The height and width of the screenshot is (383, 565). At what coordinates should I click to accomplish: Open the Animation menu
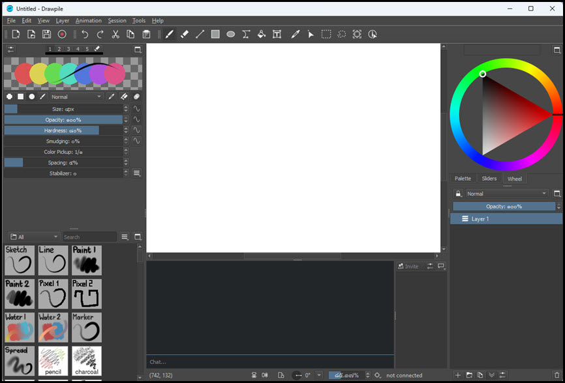[x=89, y=20]
